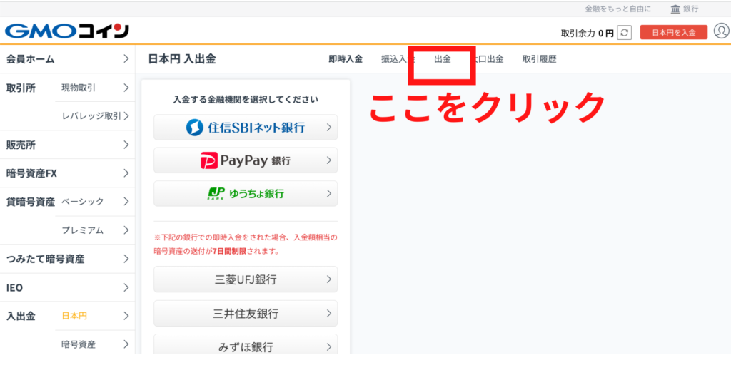The width and height of the screenshot is (731, 365).
Task: Choose ゆうちょ銀行 for deposit
Action: [246, 194]
